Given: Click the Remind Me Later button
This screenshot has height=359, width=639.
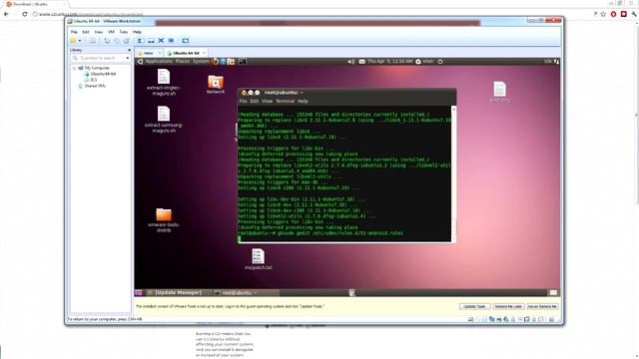Looking at the screenshot, I should [508, 306].
